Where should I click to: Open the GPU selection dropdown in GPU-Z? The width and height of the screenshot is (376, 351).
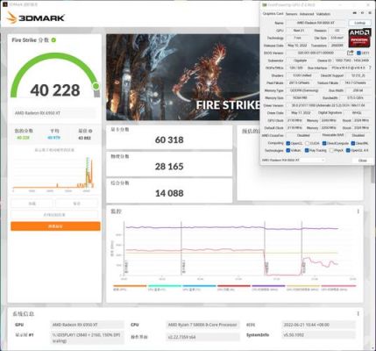(294, 161)
